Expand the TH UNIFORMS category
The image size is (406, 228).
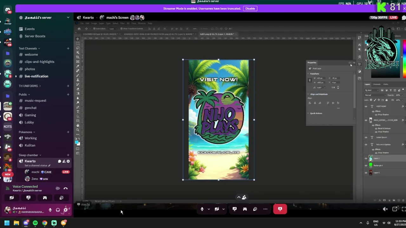(29, 86)
